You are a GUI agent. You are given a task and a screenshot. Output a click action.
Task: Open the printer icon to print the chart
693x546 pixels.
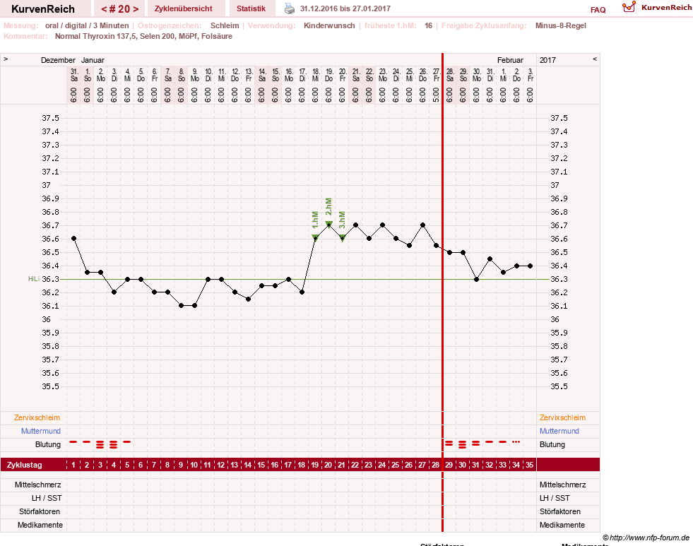pos(290,9)
